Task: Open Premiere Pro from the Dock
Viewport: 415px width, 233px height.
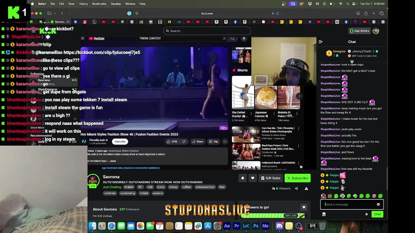Action: (237, 226)
